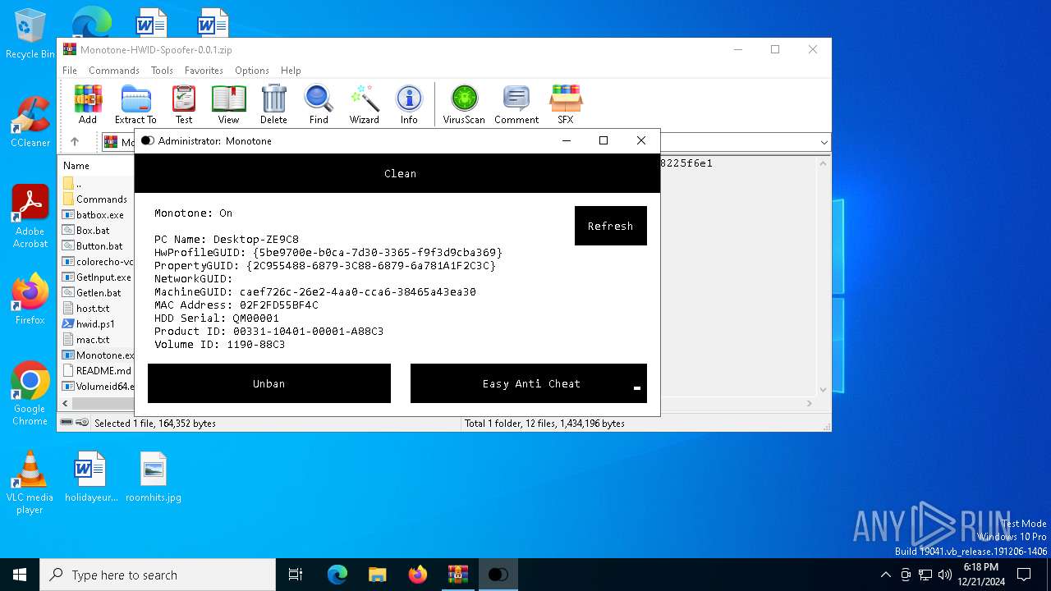
Task: Open the Commands menu
Action: [114, 71]
